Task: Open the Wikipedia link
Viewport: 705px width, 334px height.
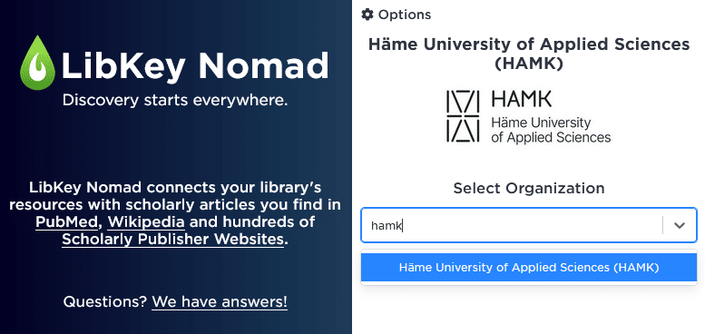Action: click(146, 222)
